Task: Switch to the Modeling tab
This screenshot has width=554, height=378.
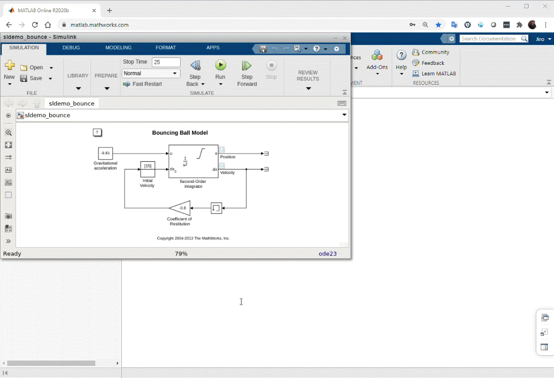Action: (x=119, y=48)
